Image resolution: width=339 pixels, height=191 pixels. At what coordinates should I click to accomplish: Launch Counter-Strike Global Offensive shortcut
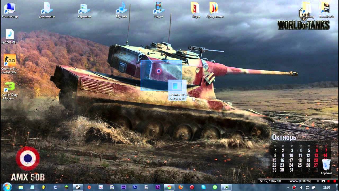(10, 64)
